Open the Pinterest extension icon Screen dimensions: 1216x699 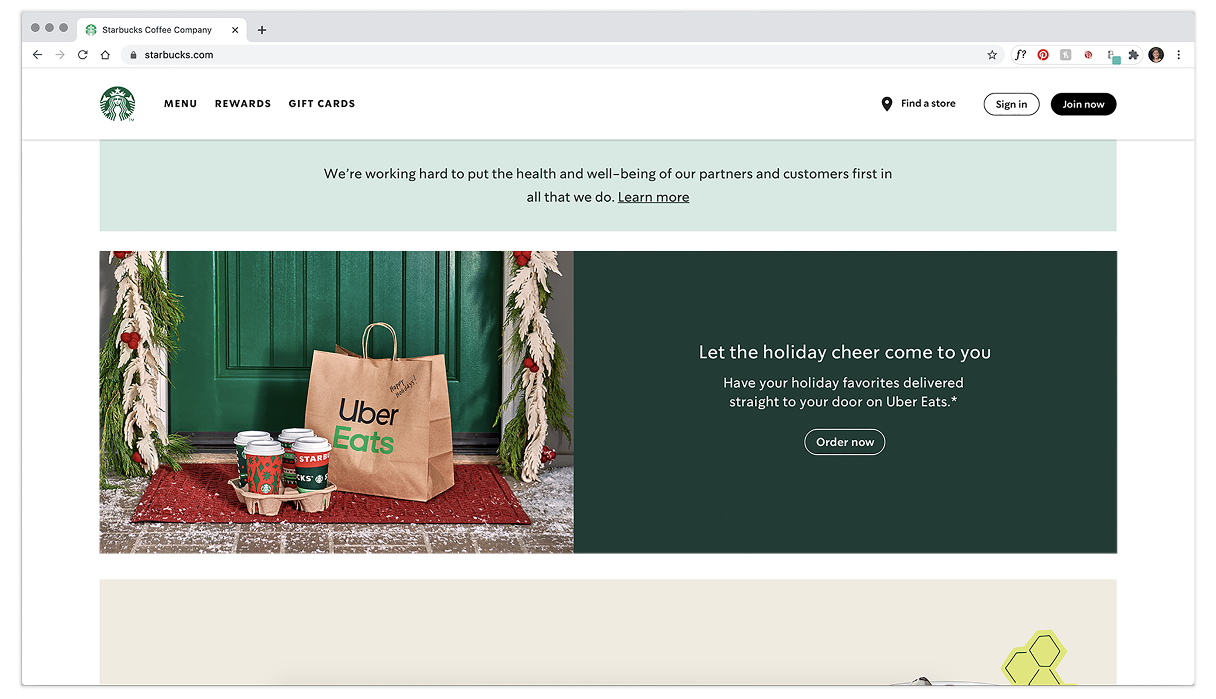(x=1043, y=55)
